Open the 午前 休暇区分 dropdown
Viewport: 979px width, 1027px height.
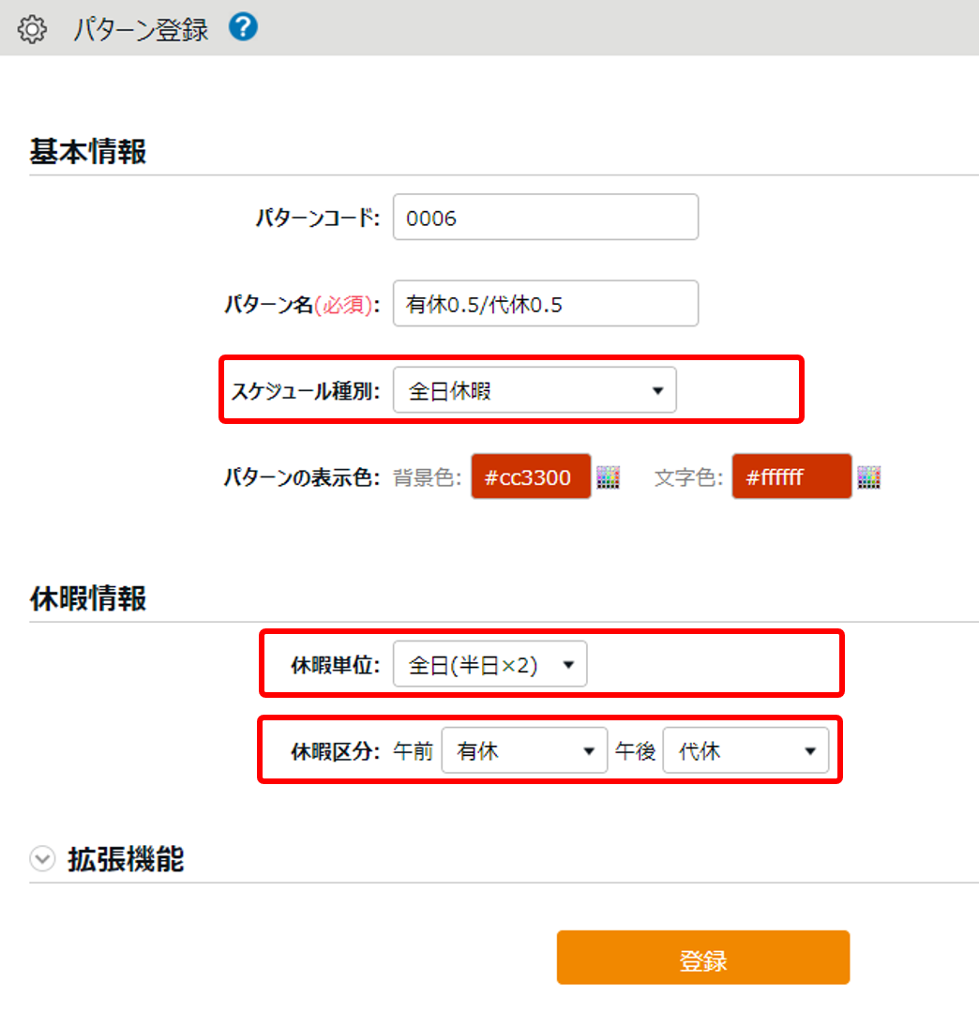tap(524, 750)
